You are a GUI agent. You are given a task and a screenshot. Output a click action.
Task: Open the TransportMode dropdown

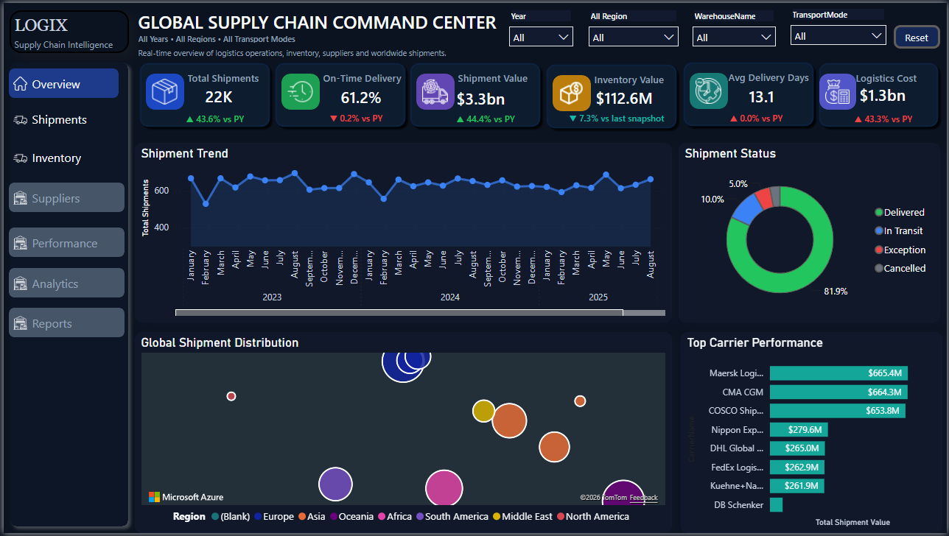838,35
